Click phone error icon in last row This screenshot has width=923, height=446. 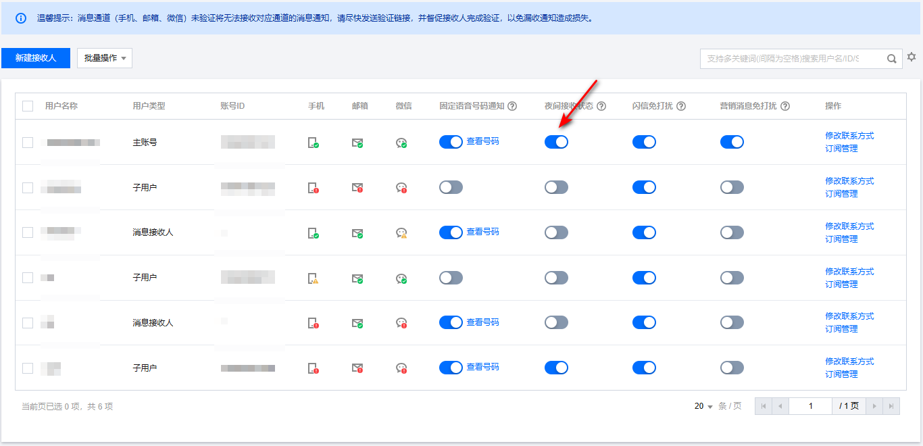pos(313,369)
